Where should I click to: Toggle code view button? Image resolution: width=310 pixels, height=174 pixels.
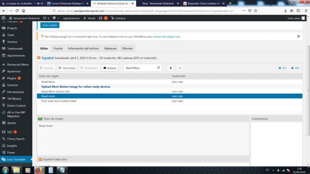tap(180, 68)
